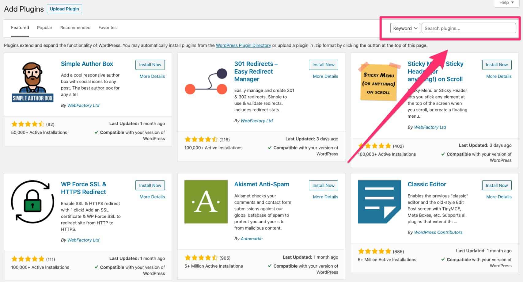Click Akismet's 5+ Million Active Installations text
Viewport: 523px width, 282px height.
[x=214, y=266]
